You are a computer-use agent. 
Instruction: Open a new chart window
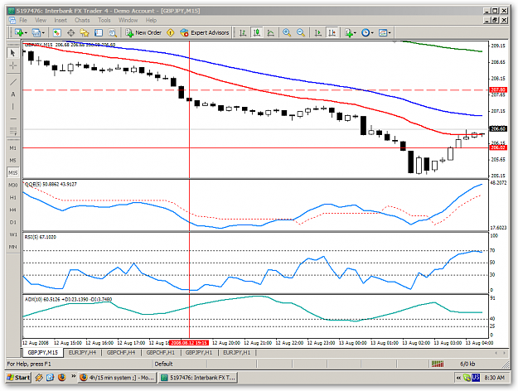coord(18,32)
